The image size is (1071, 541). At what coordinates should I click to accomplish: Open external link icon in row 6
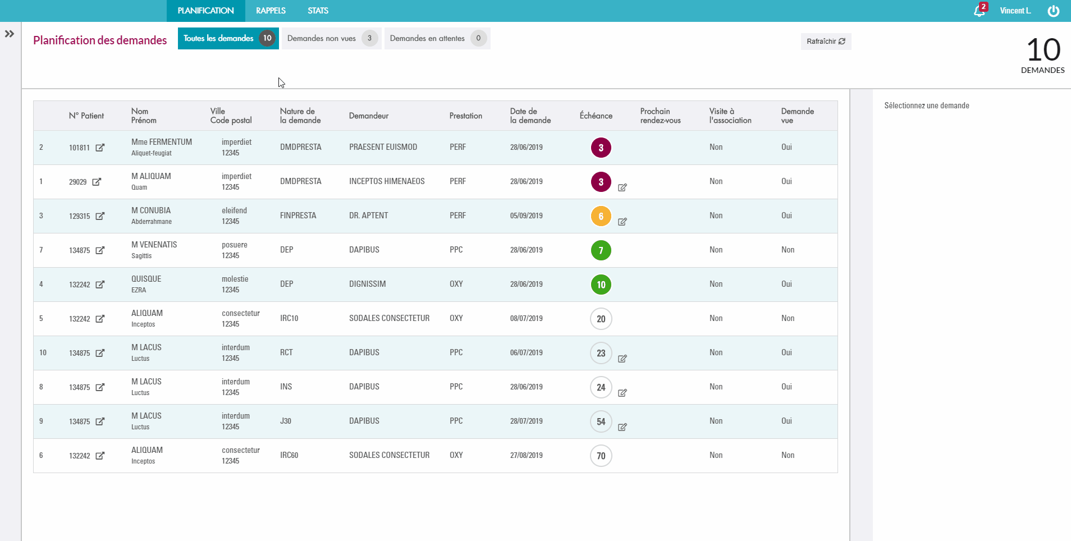(100, 456)
